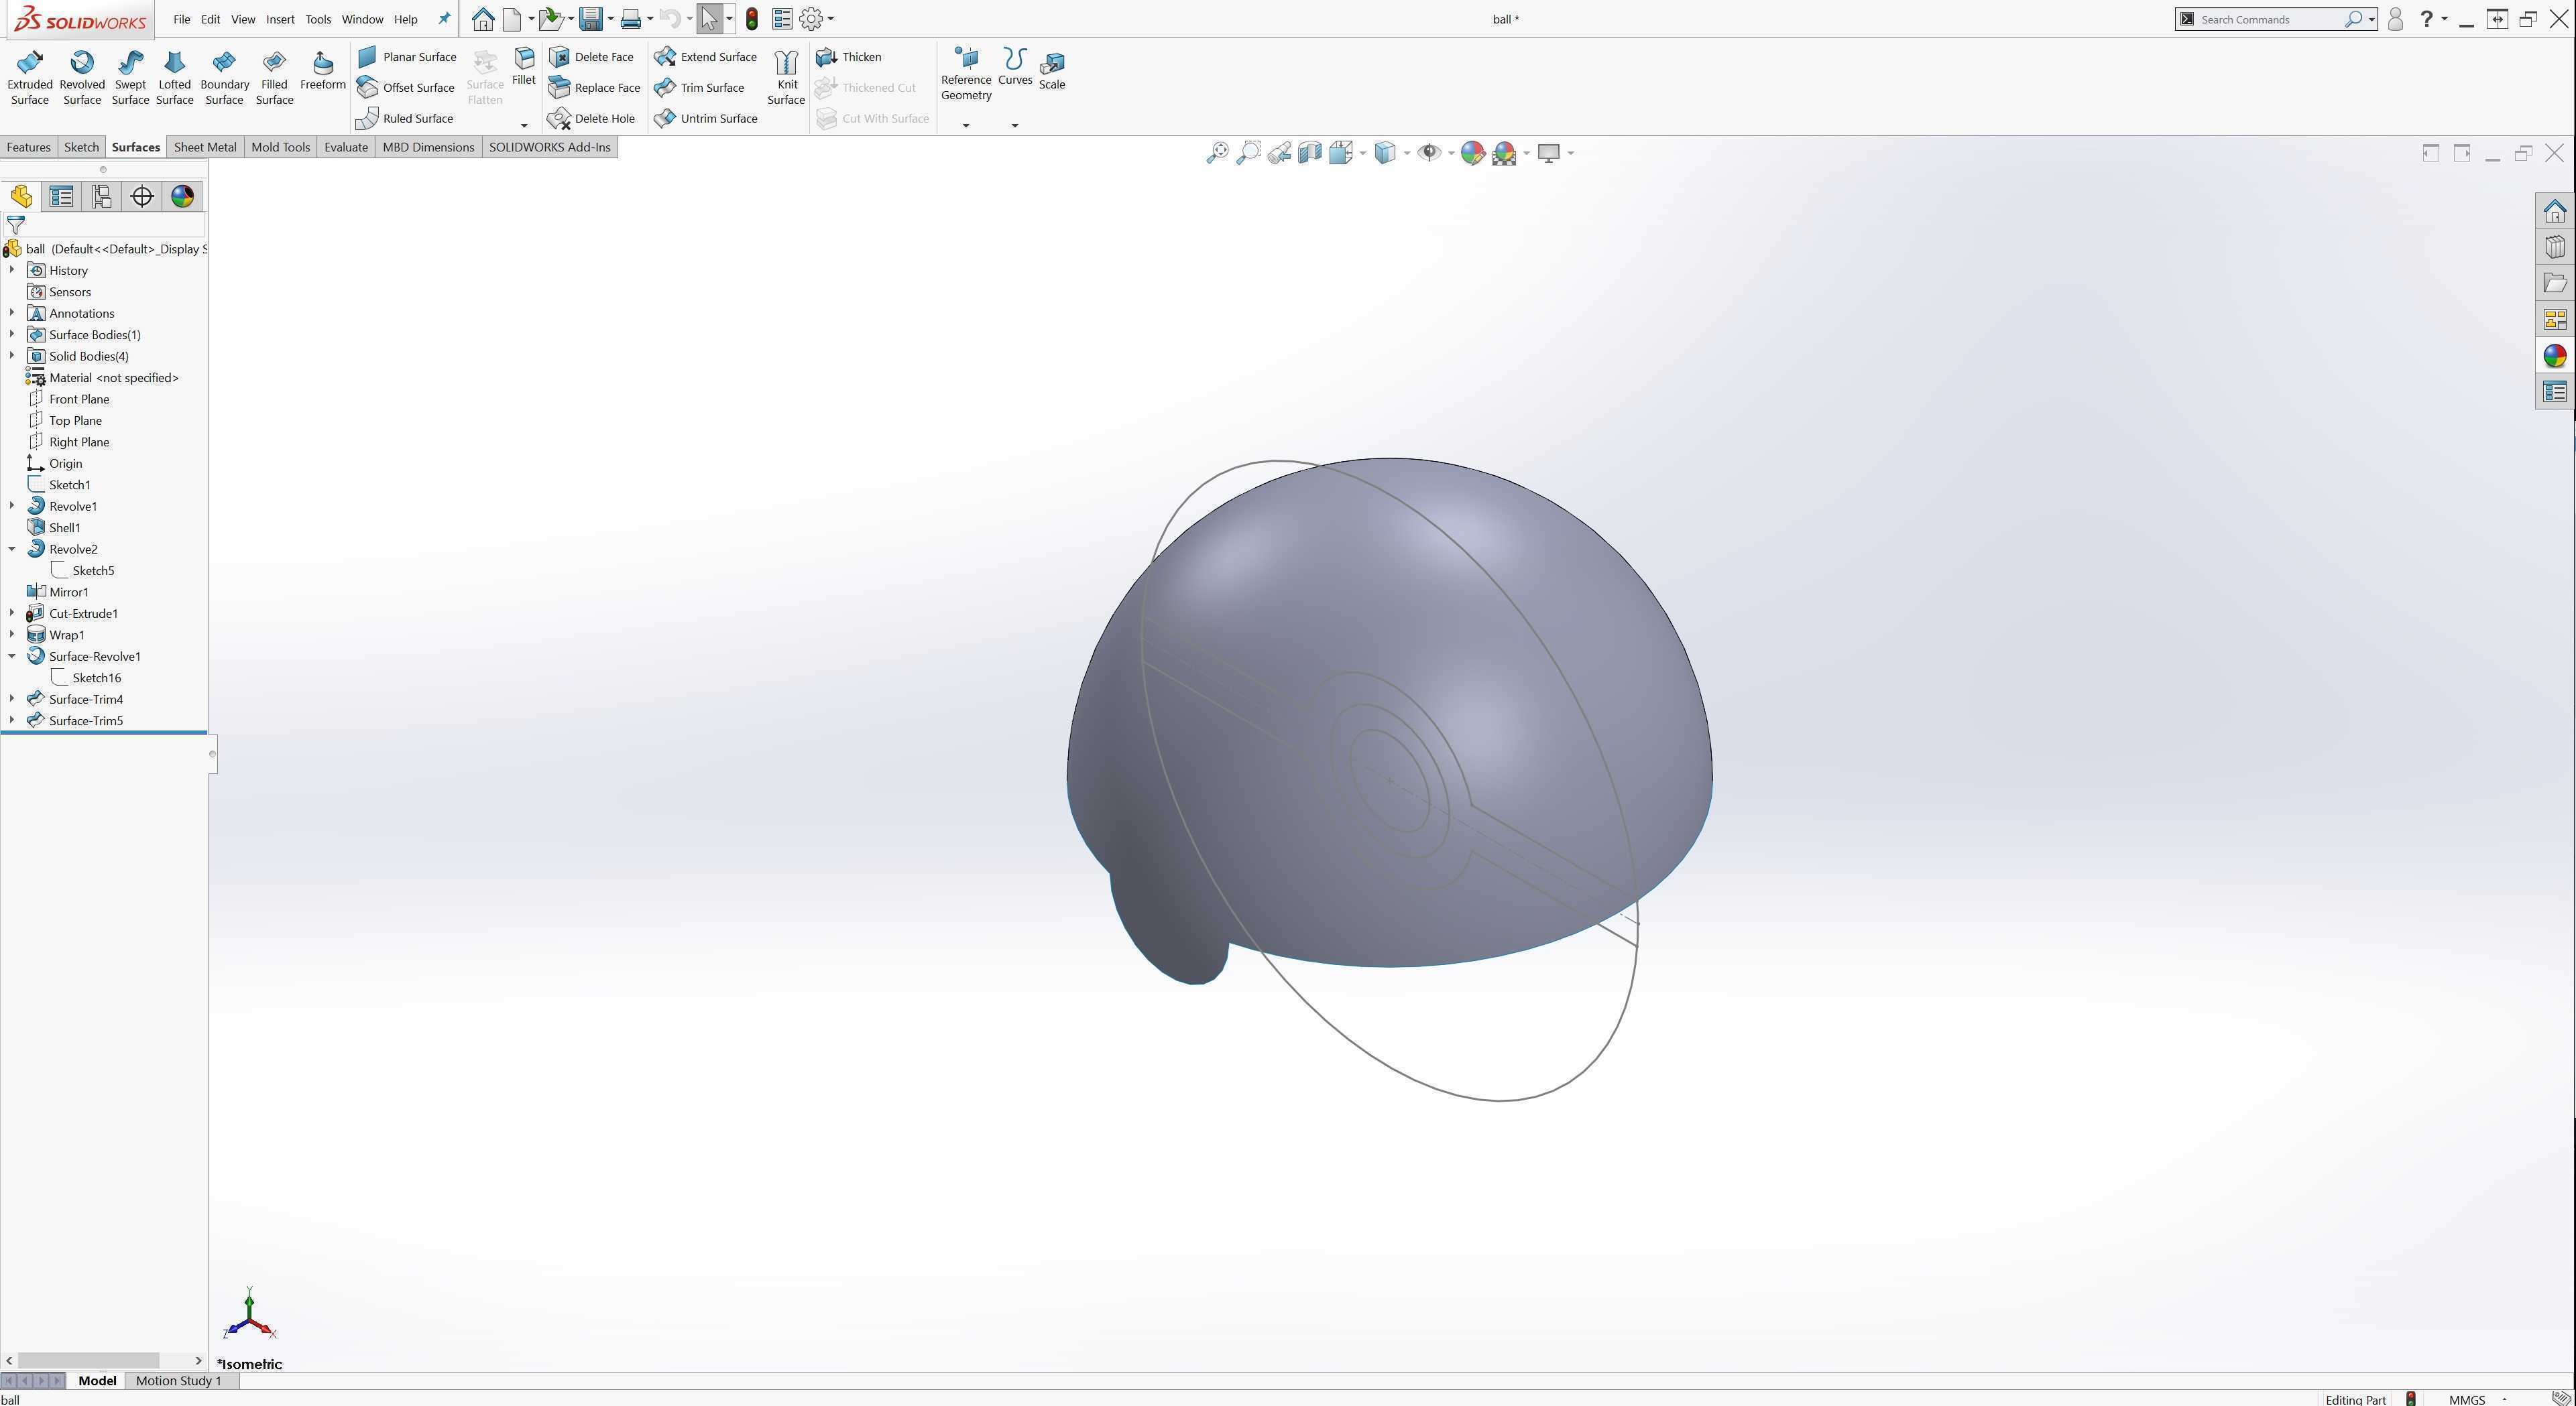Select the Thicken tool
Screen dimensions: 2576x1406
848,57
